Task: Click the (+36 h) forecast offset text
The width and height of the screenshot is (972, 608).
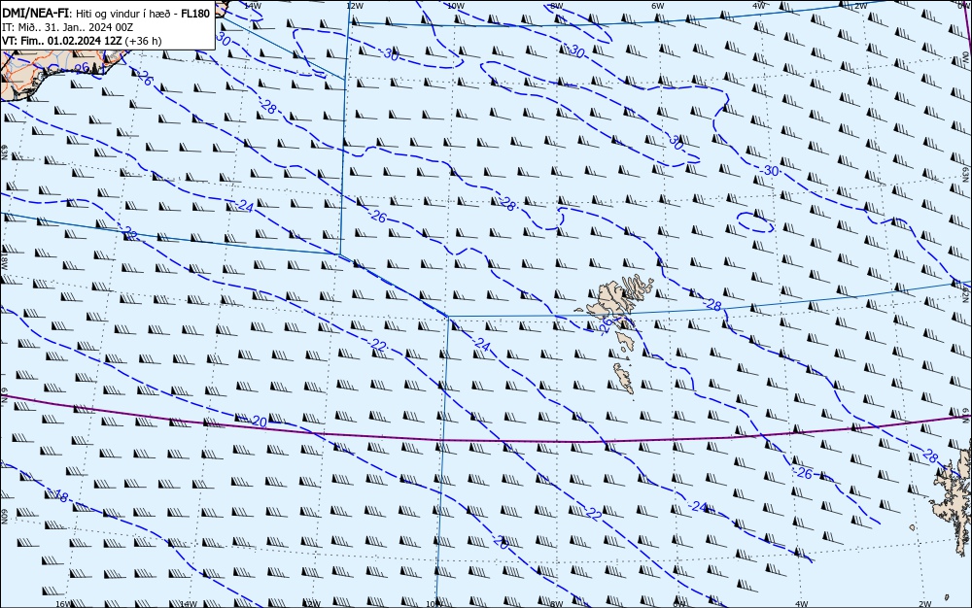Action: [143, 41]
